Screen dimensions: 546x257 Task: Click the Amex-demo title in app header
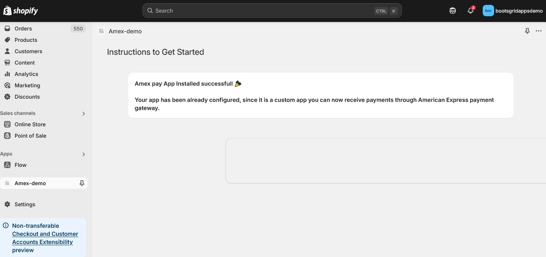(x=125, y=31)
